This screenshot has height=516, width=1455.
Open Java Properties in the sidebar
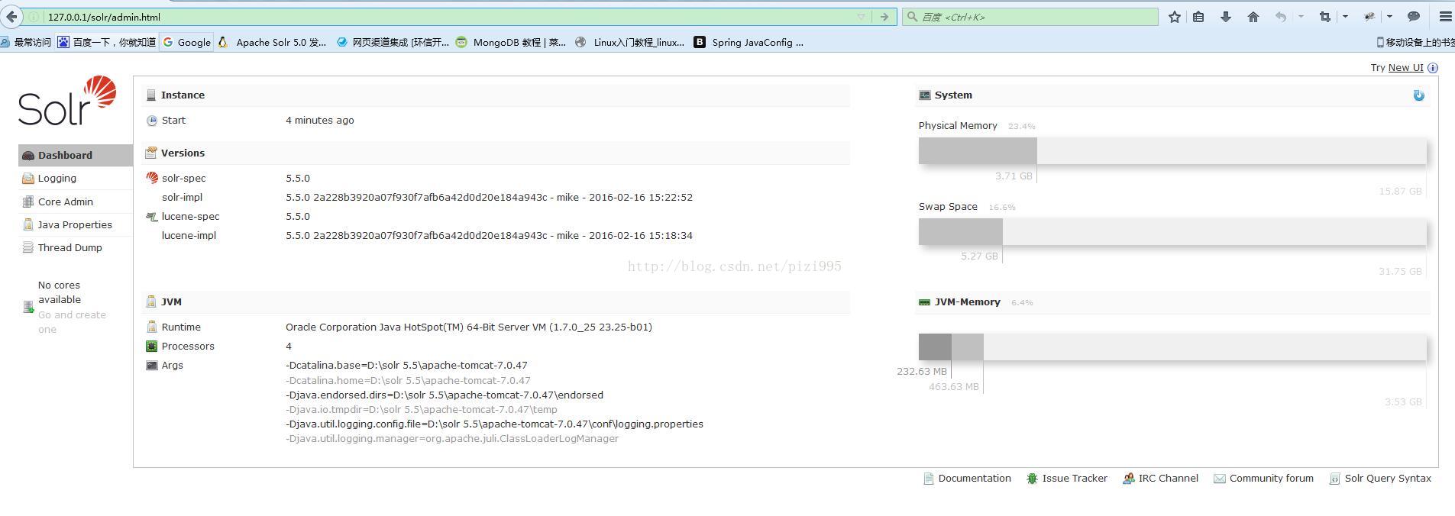click(x=75, y=224)
